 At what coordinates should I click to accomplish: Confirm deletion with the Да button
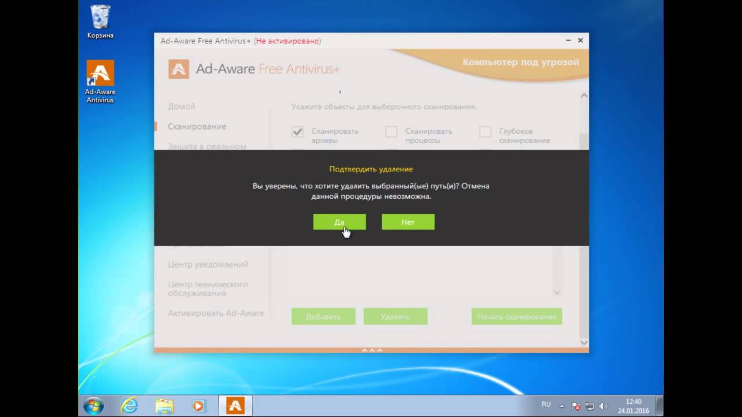(x=339, y=222)
